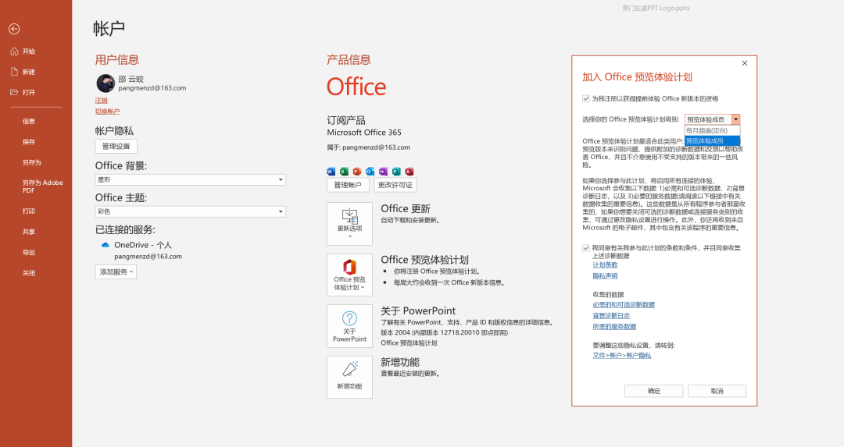
Task: Go back using the back arrow icon
Action: 15,29
